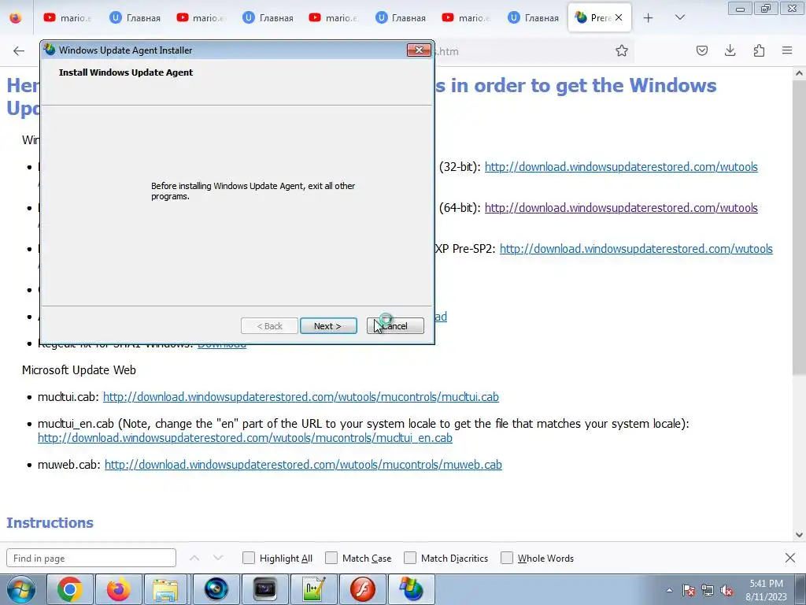
Task: Open the Windows Start menu orb
Action: coord(21,589)
